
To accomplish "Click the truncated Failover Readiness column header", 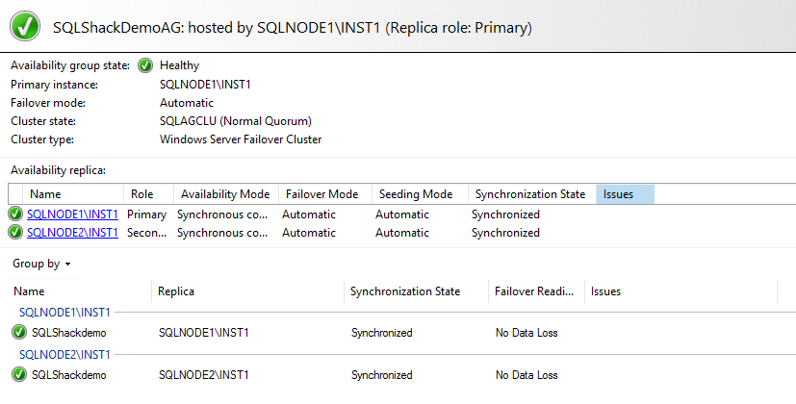I will pyautogui.click(x=534, y=291).
